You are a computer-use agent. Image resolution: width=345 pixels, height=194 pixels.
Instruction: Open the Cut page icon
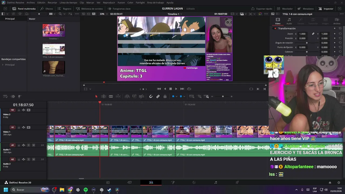(x=129, y=182)
